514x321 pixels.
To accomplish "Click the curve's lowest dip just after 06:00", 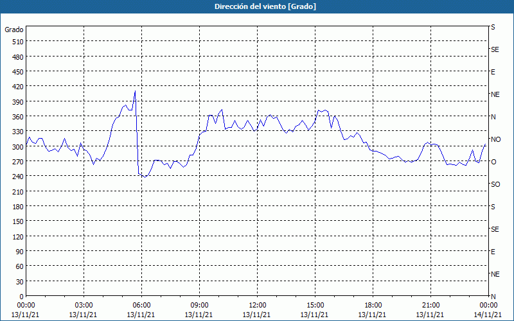I will click(x=145, y=177).
